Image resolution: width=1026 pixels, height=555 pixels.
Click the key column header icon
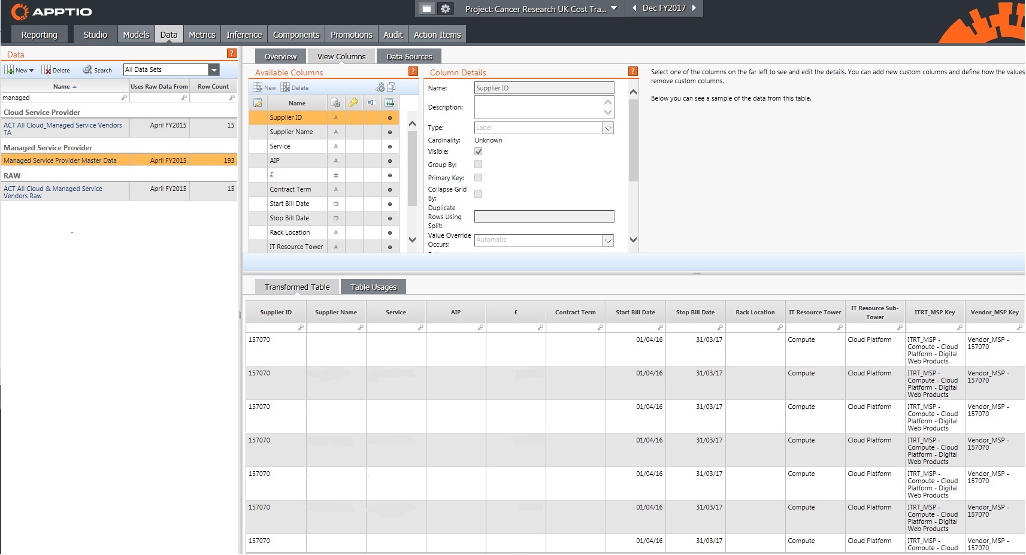pyautogui.click(x=354, y=103)
